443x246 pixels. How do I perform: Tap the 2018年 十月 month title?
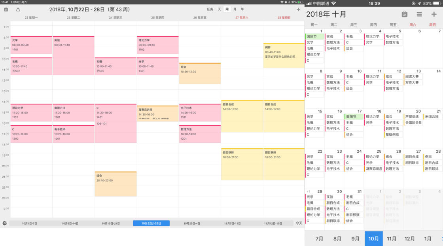coord(326,14)
